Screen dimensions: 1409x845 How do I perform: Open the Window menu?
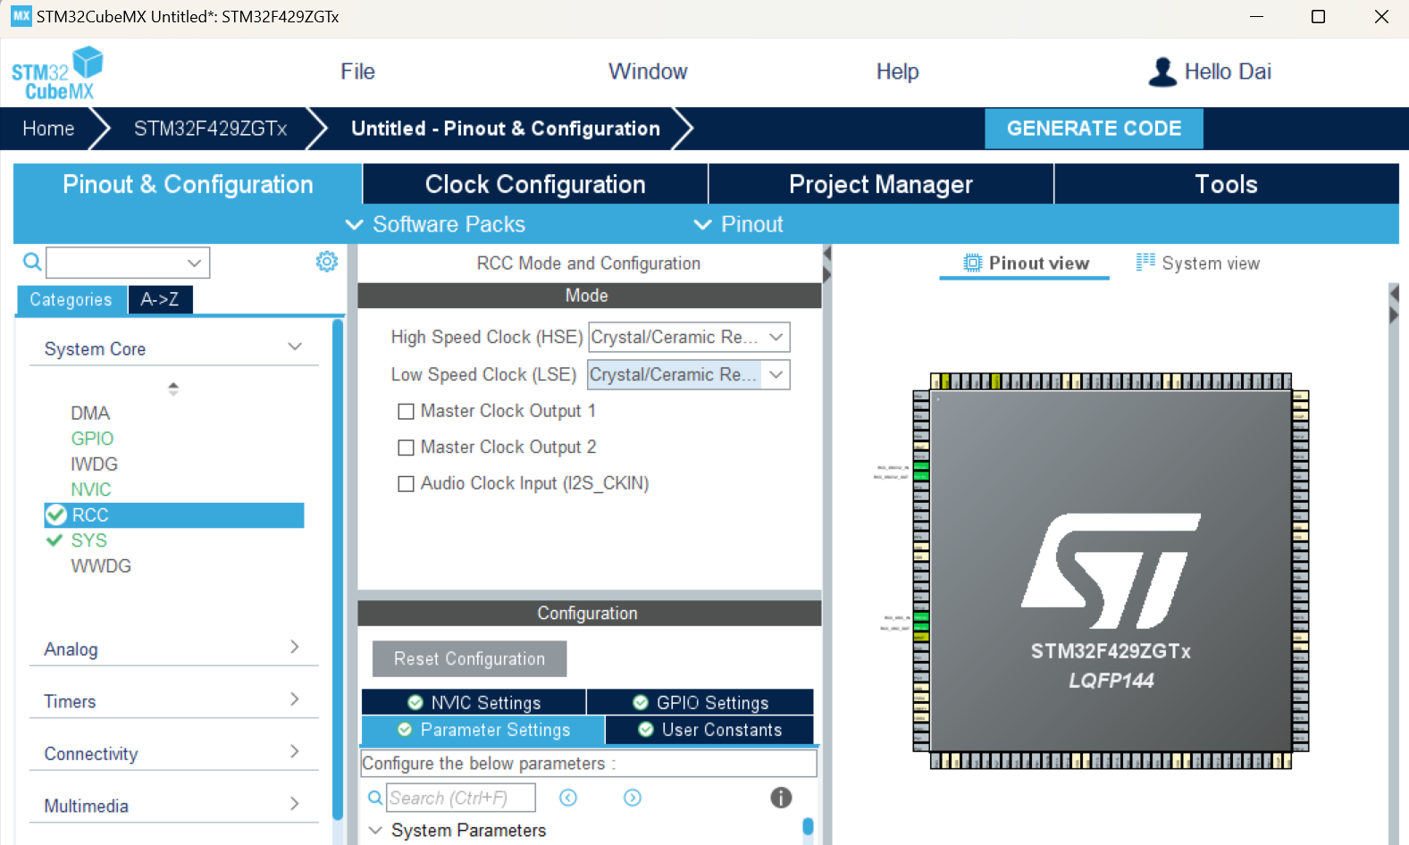coord(648,71)
